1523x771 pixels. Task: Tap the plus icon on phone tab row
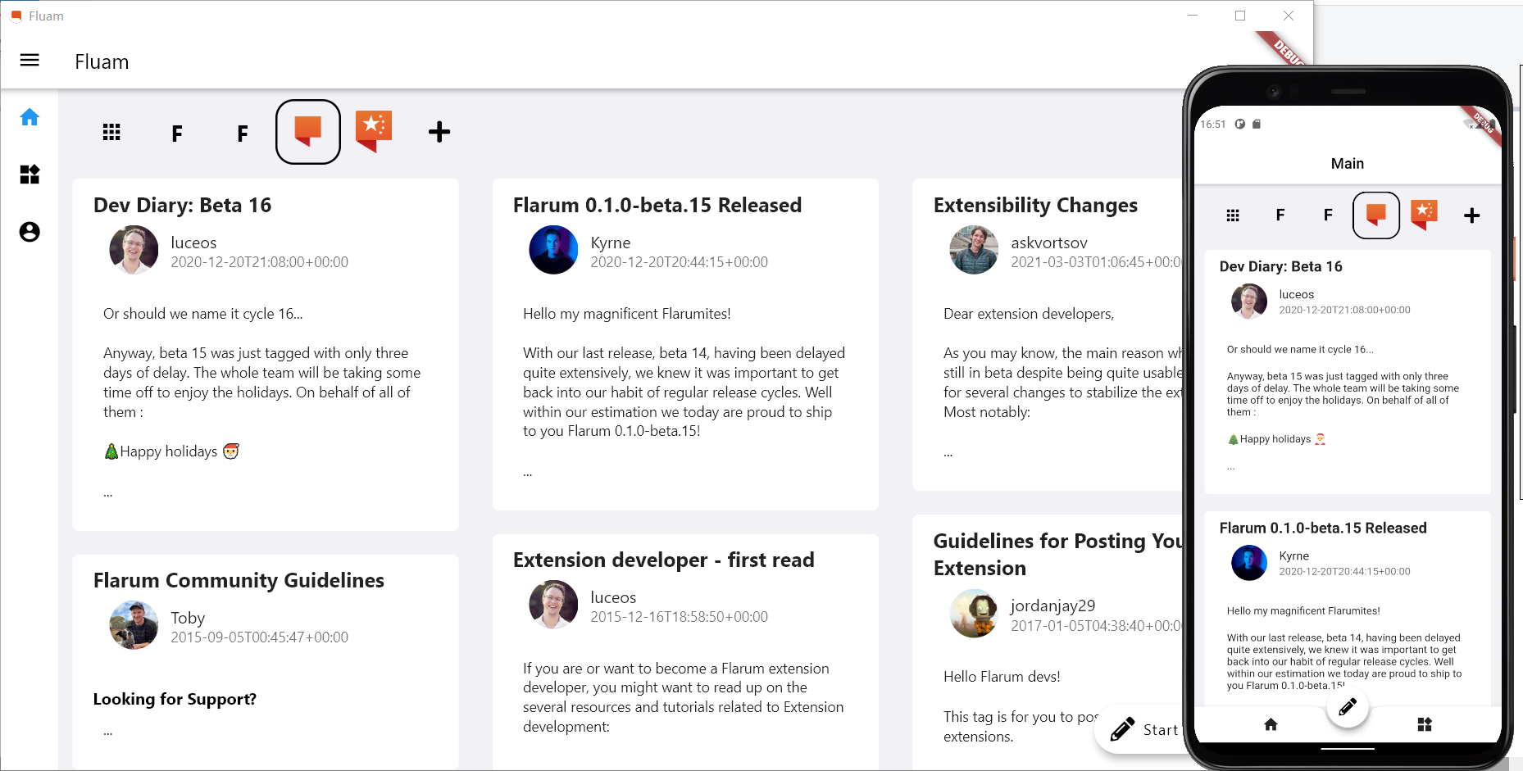[1472, 215]
